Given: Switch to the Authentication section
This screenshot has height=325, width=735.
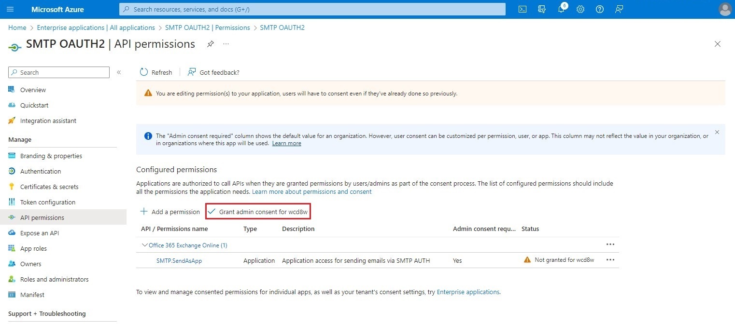Looking at the screenshot, I should click(41, 171).
